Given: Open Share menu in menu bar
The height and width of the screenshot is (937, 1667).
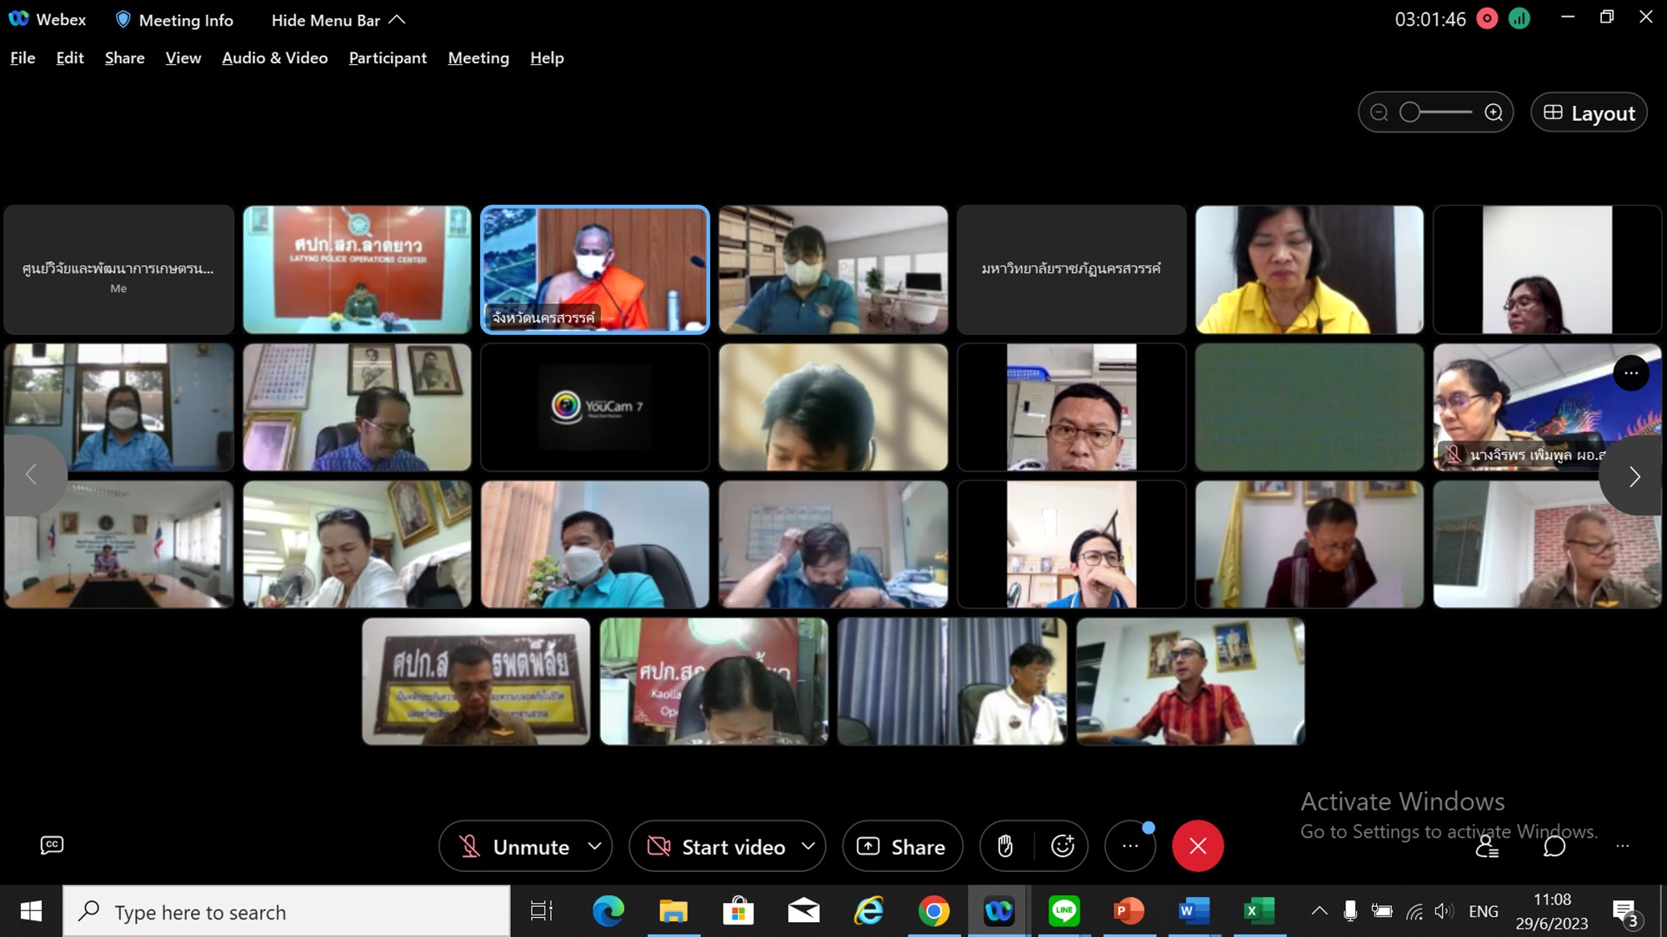Looking at the screenshot, I should click(125, 57).
